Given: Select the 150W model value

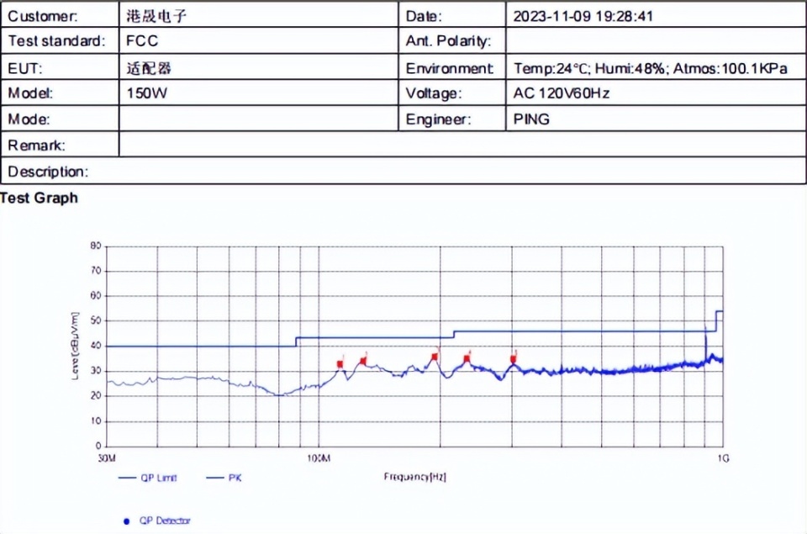Looking at the screenshot, I should [146, 93].
